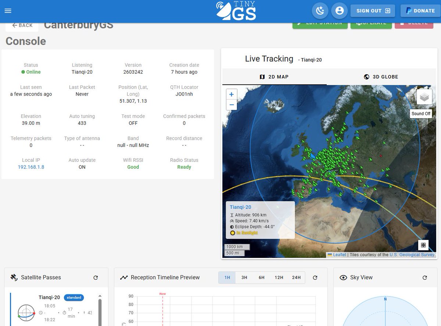Image resolution: width=441 pixels, height=326 pixels.
Task: Click the 433 auto tuning value
Action: (82, 123)
